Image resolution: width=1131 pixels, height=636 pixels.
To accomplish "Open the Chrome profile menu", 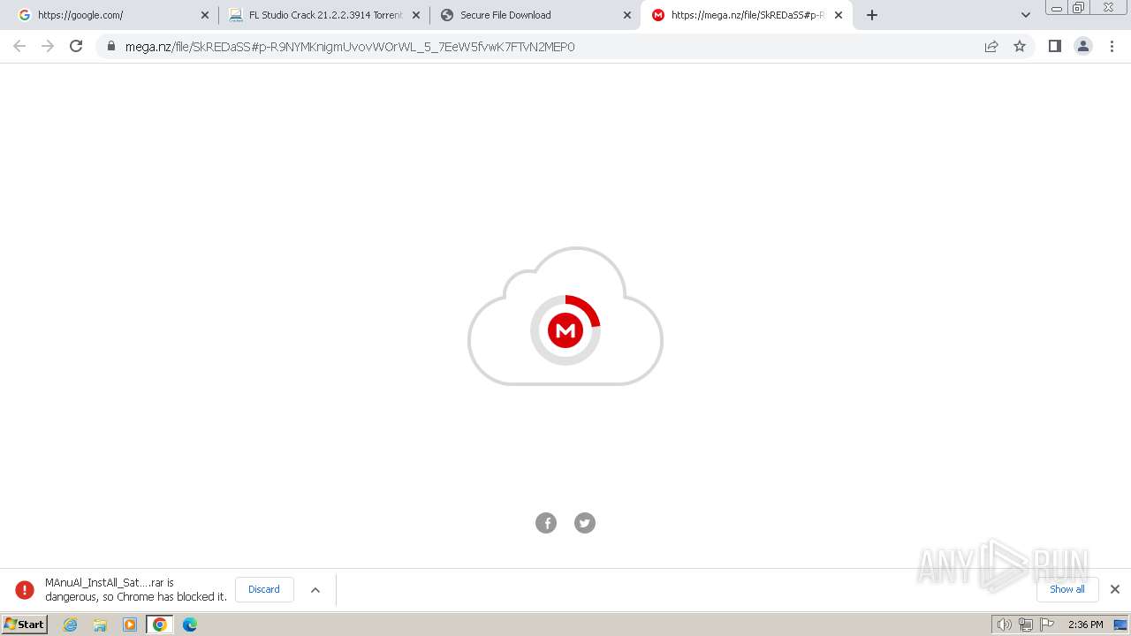I will pyautogui.click(x=1083, y=46).
